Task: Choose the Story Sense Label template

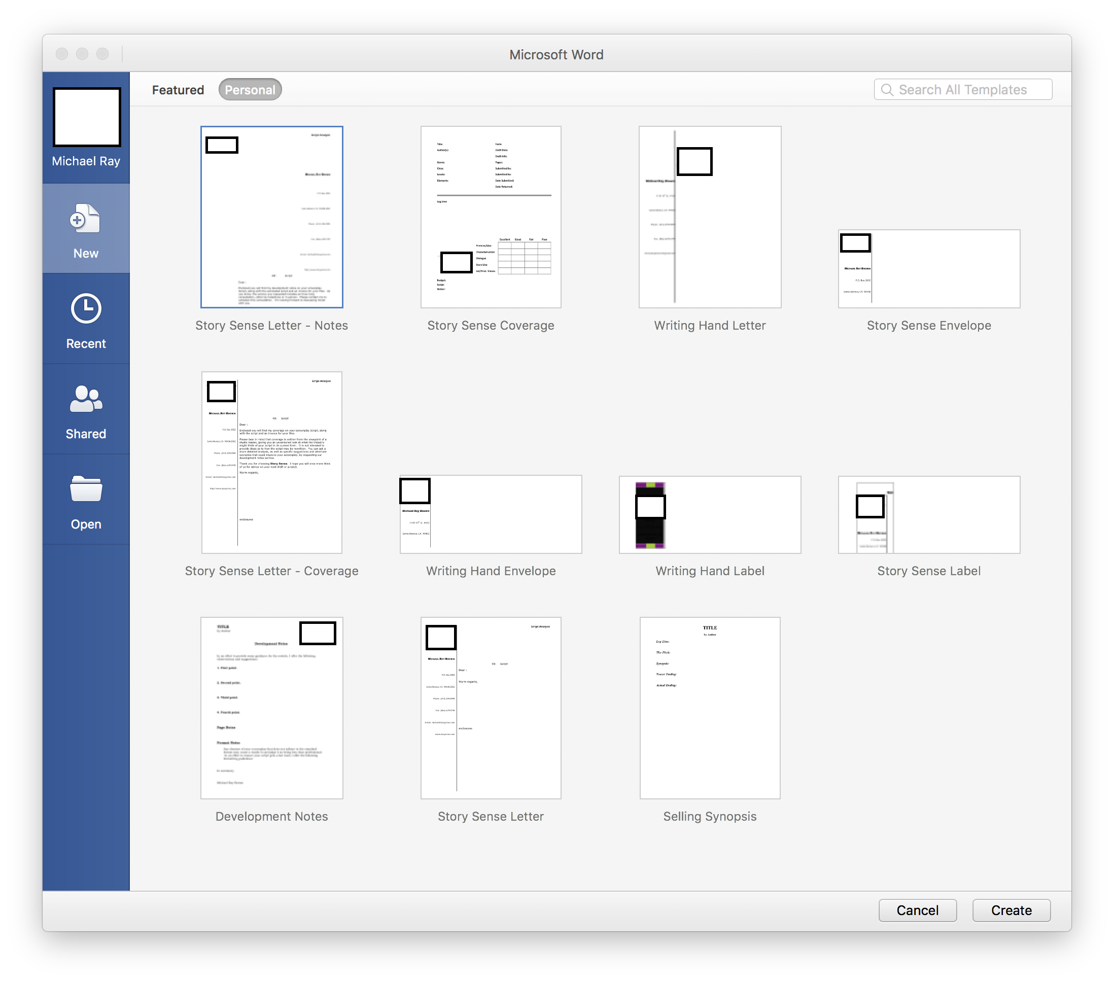Action: point(929,514)
